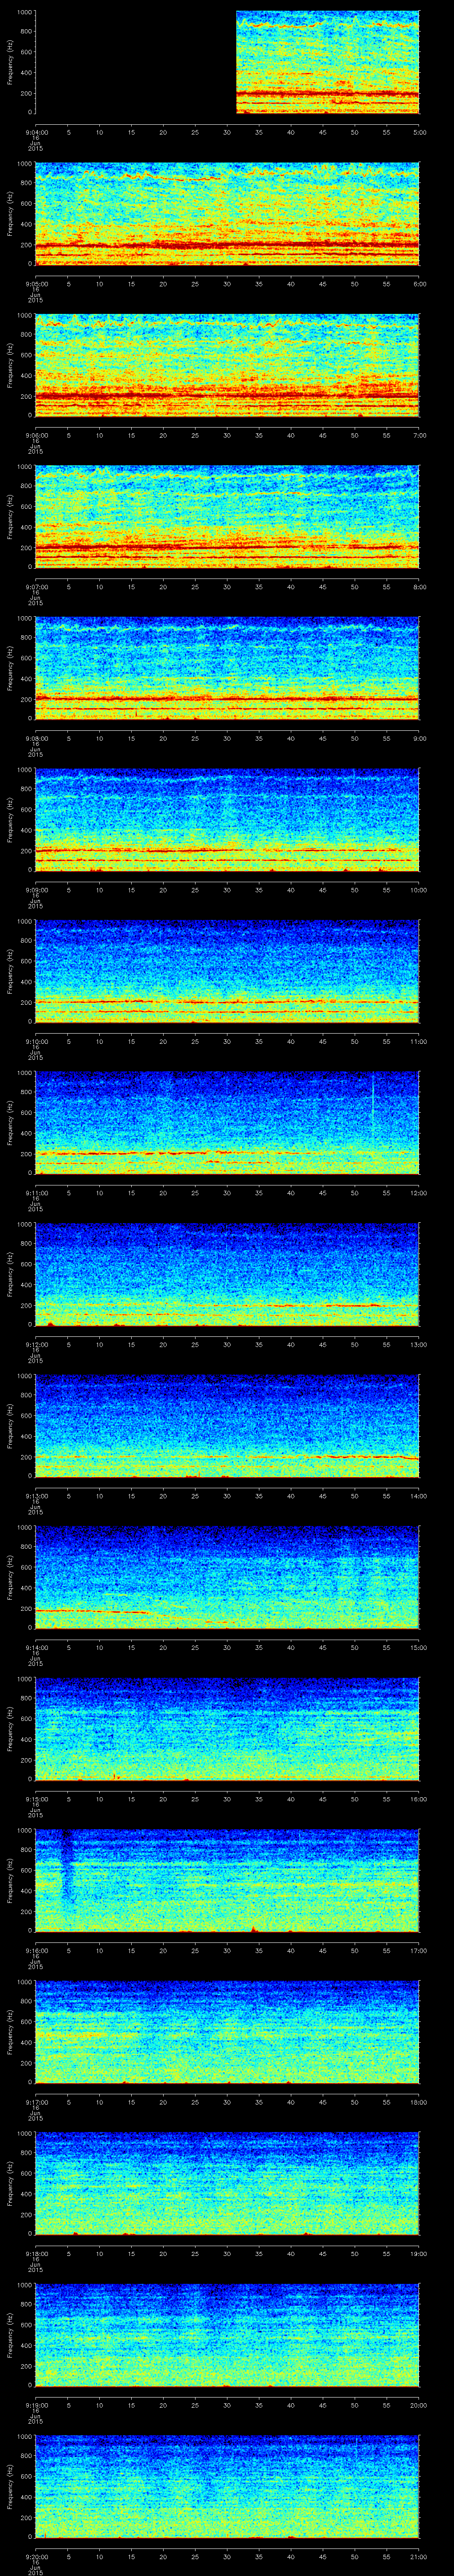This screenshot has width=454, height=2576.
Task: Open the 9:10:00 spectrogram panel
Action: (x=227, y=970)
